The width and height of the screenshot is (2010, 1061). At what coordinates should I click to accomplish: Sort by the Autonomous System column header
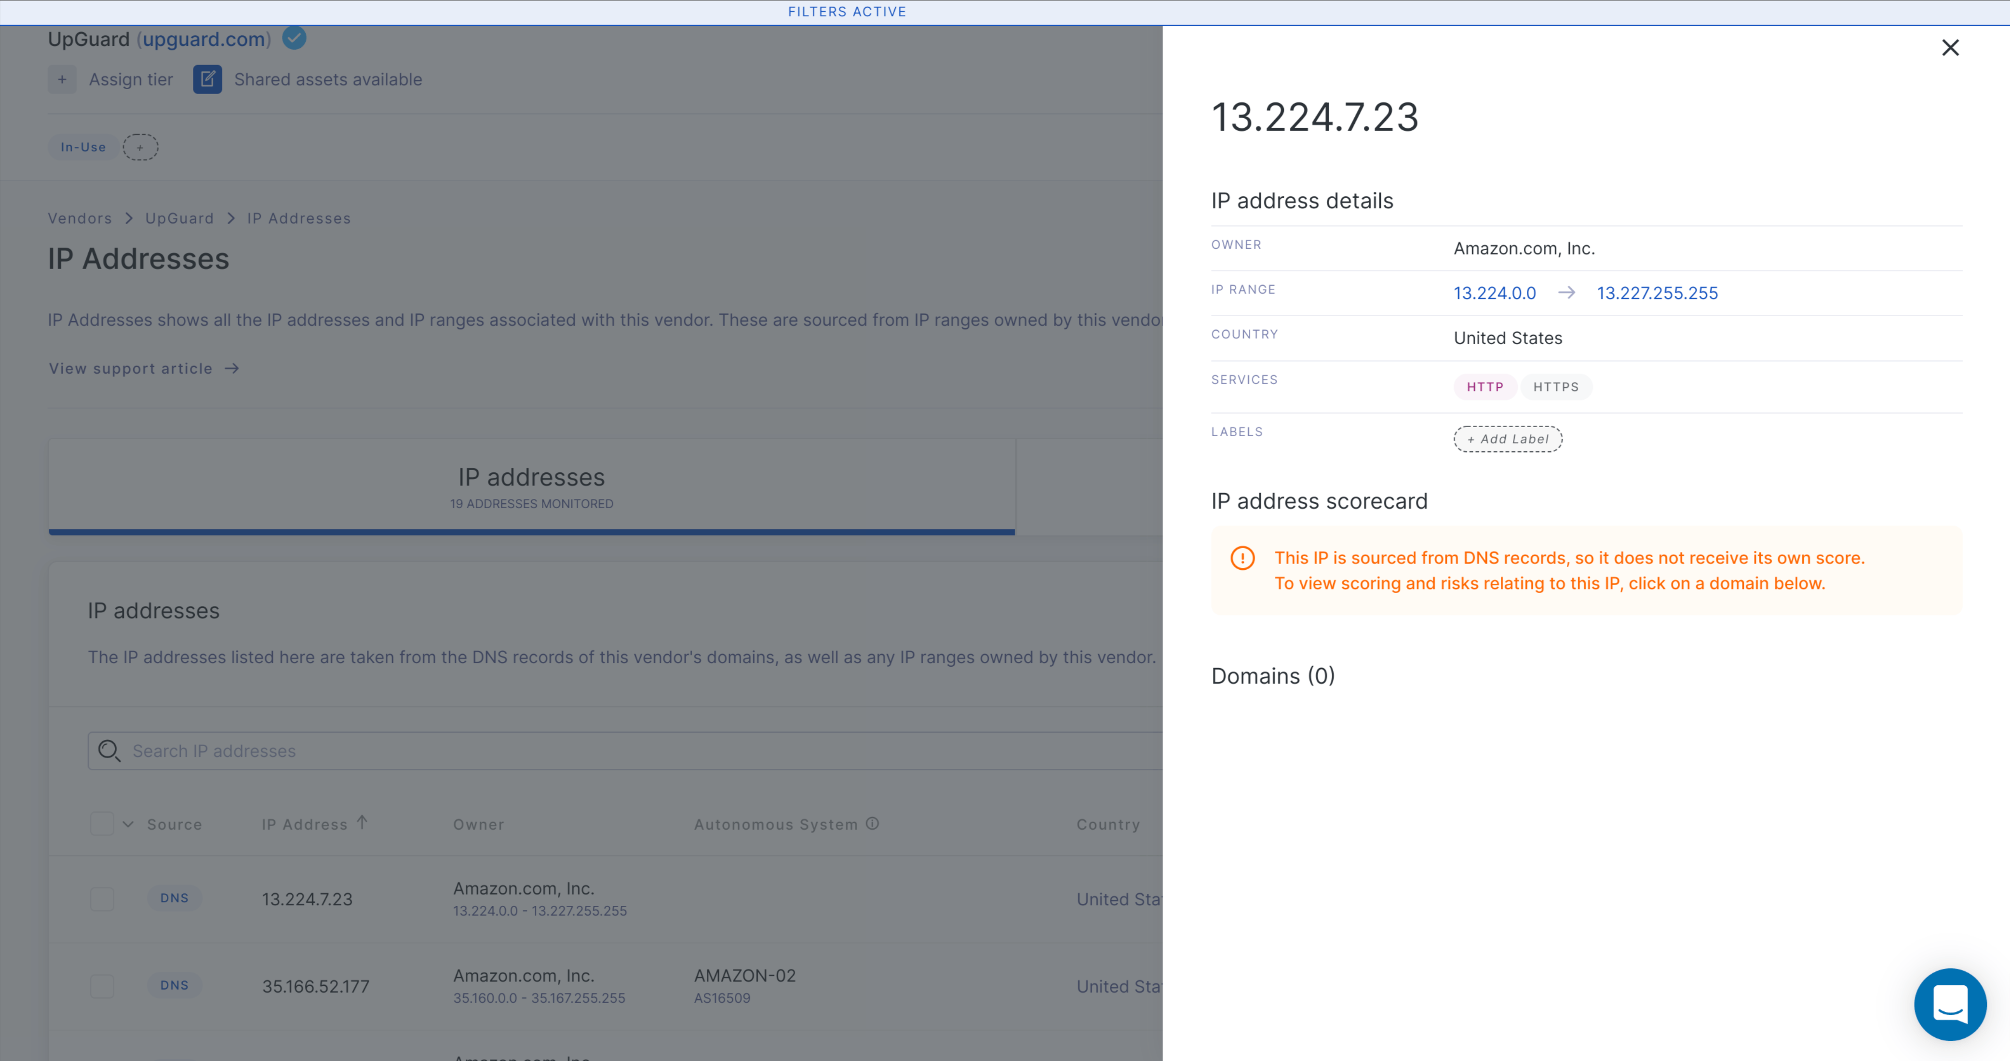point(776,825)
